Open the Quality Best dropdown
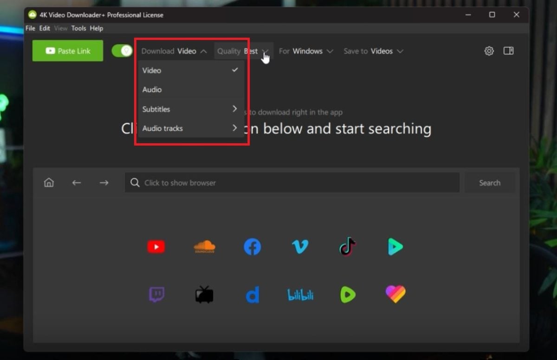This screenshot has width=557, height=360. pyautogui.click(x=244, y=51)
